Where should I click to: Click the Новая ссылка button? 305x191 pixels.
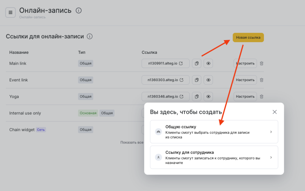[248, 37]
